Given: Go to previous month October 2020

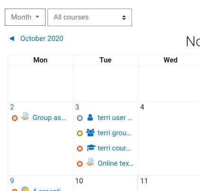Looking at the screenshot, I should click(42, 39).
